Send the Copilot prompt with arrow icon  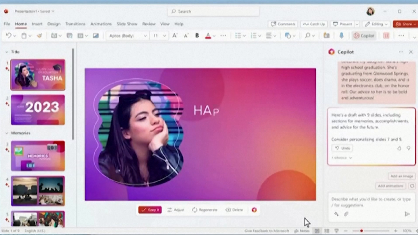[407, 214]
